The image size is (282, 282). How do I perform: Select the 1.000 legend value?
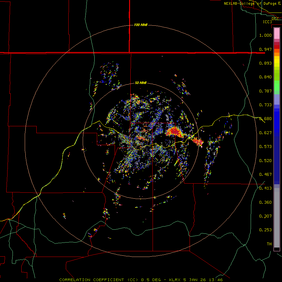click(265, 35)
